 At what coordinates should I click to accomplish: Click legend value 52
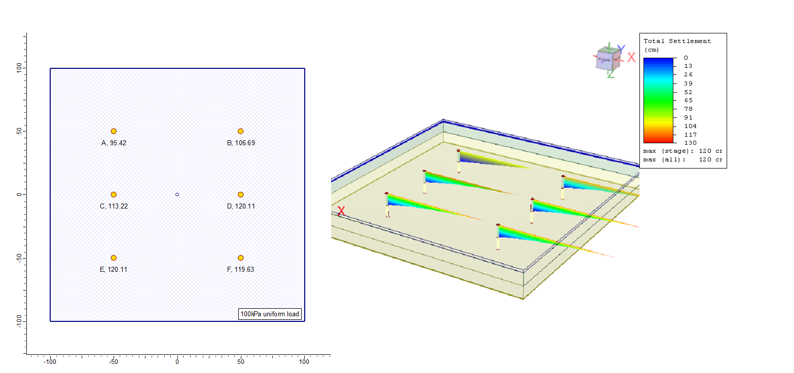point(688,92)
